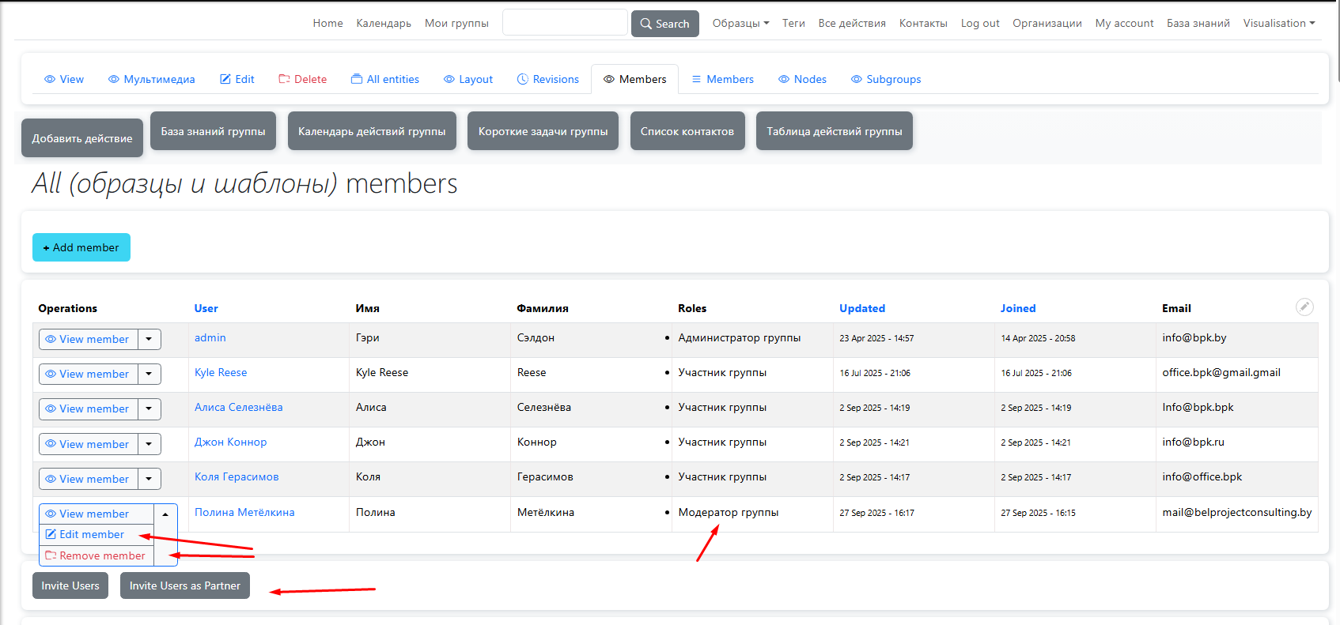Collapse the open dropdown for Полина Метёлкина
The image size is (1340, 625).
click(165, 514)
